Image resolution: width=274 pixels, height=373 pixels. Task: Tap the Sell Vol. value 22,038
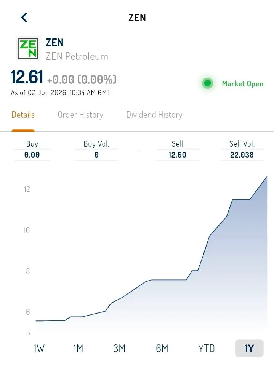coord(242,155)
